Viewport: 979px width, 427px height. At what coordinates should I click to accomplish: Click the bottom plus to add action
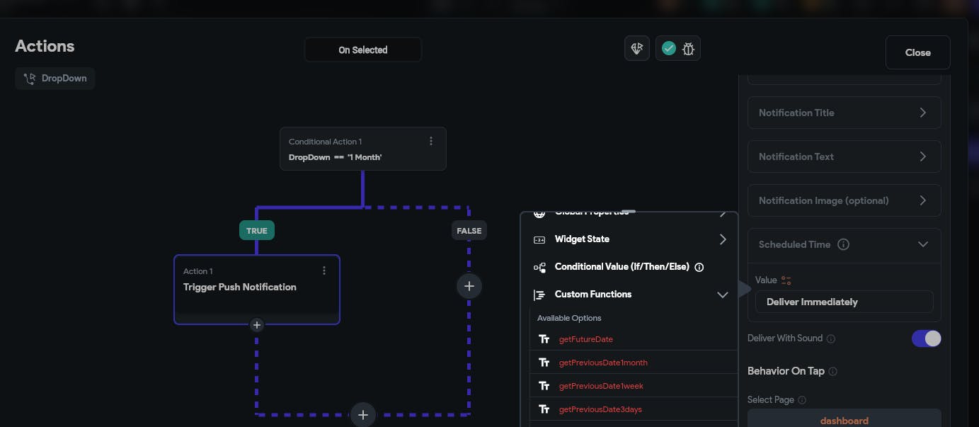[x=363, y=415]
